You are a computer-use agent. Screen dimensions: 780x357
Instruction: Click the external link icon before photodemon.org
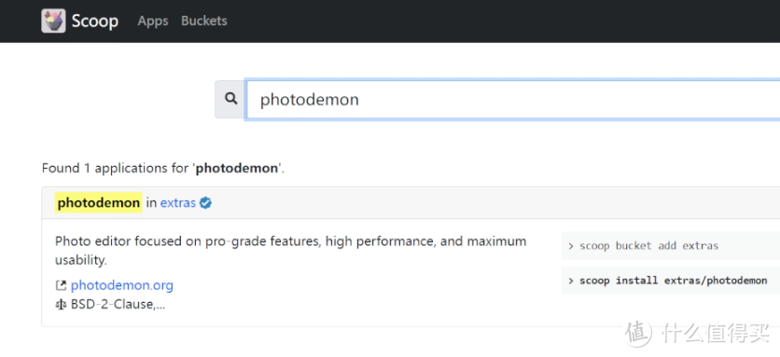[61, 285]
